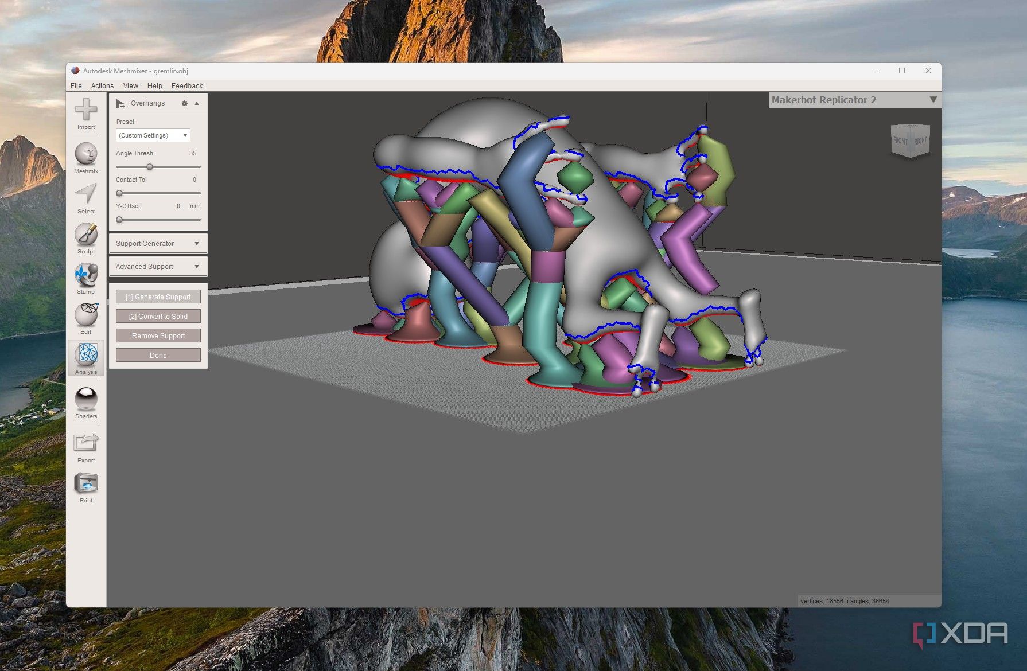Open Overhangs settings gear
The width and height of the screenshot is (1027, 671).
[185, 103]
